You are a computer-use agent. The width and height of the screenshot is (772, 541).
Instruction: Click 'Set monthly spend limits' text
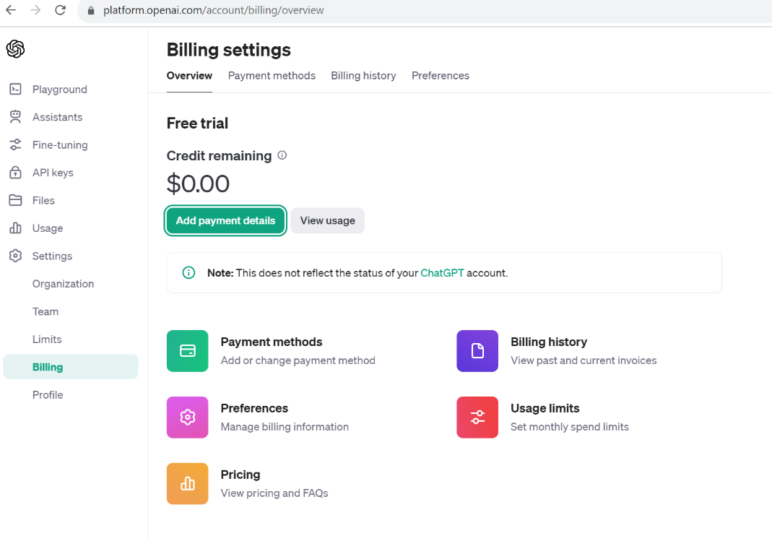tap(570, 427)
